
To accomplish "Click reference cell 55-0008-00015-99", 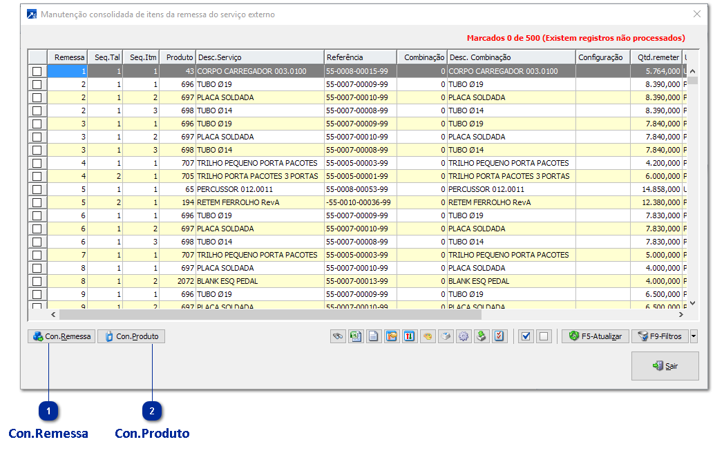I will (361, 71).
